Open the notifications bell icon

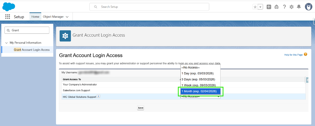tap(299, 7)
